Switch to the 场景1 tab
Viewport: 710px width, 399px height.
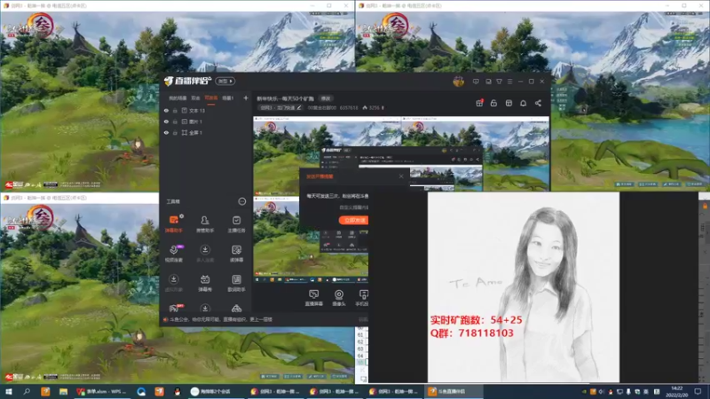pos(228,98)
